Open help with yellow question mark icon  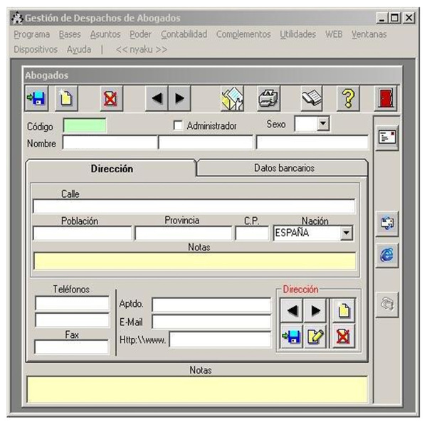(348, 98)
